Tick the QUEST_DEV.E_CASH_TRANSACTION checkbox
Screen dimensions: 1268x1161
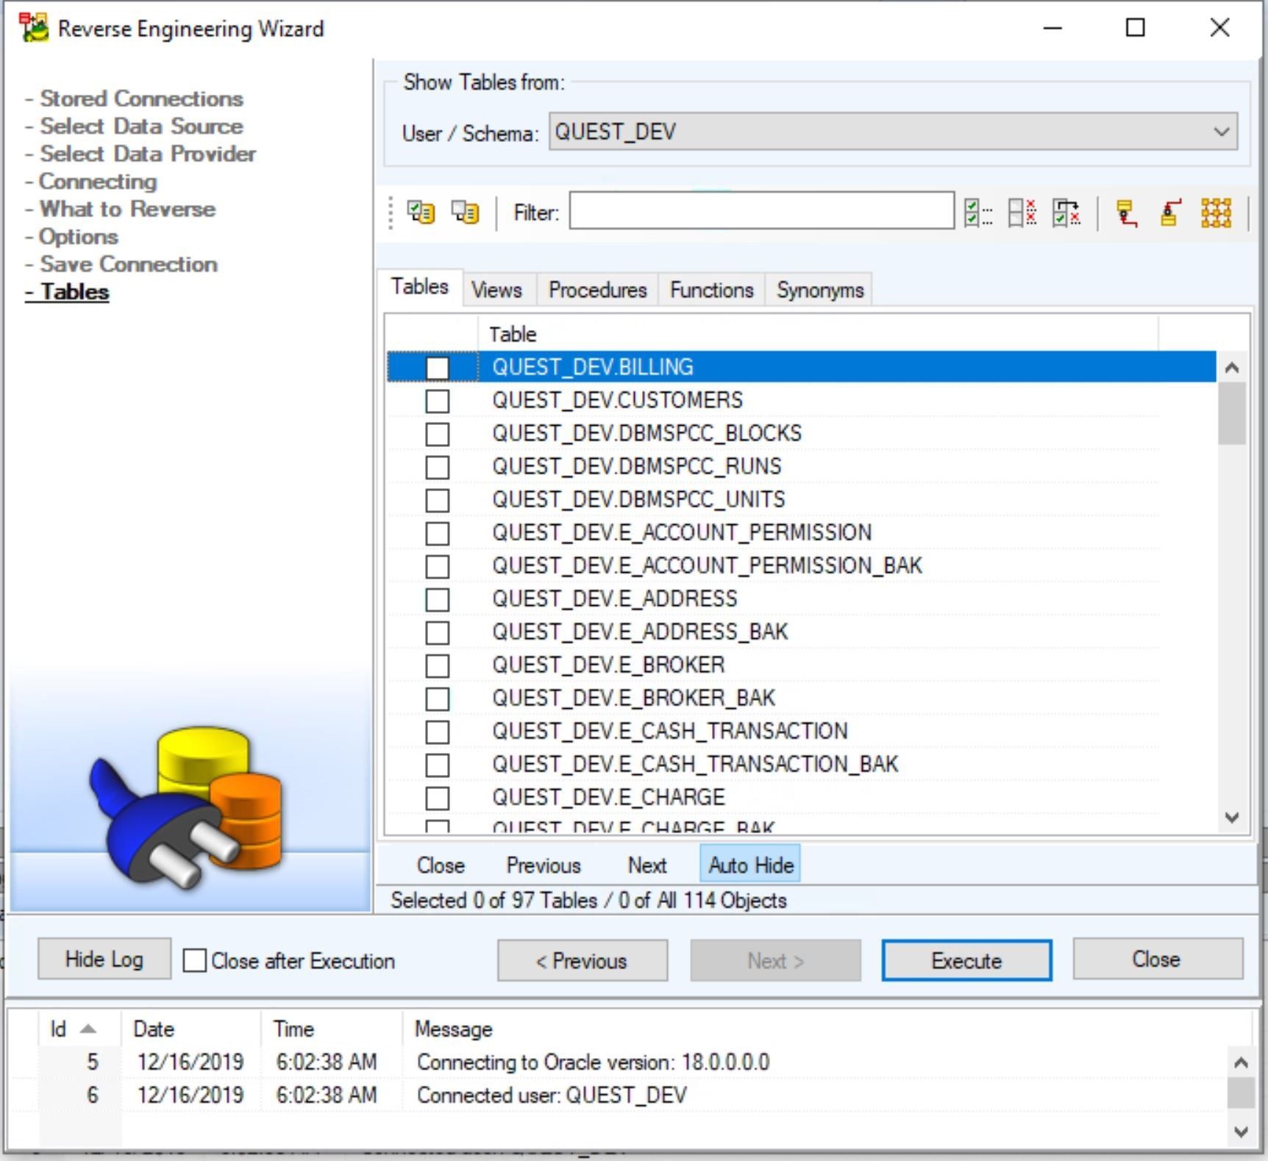pos(438,732)
